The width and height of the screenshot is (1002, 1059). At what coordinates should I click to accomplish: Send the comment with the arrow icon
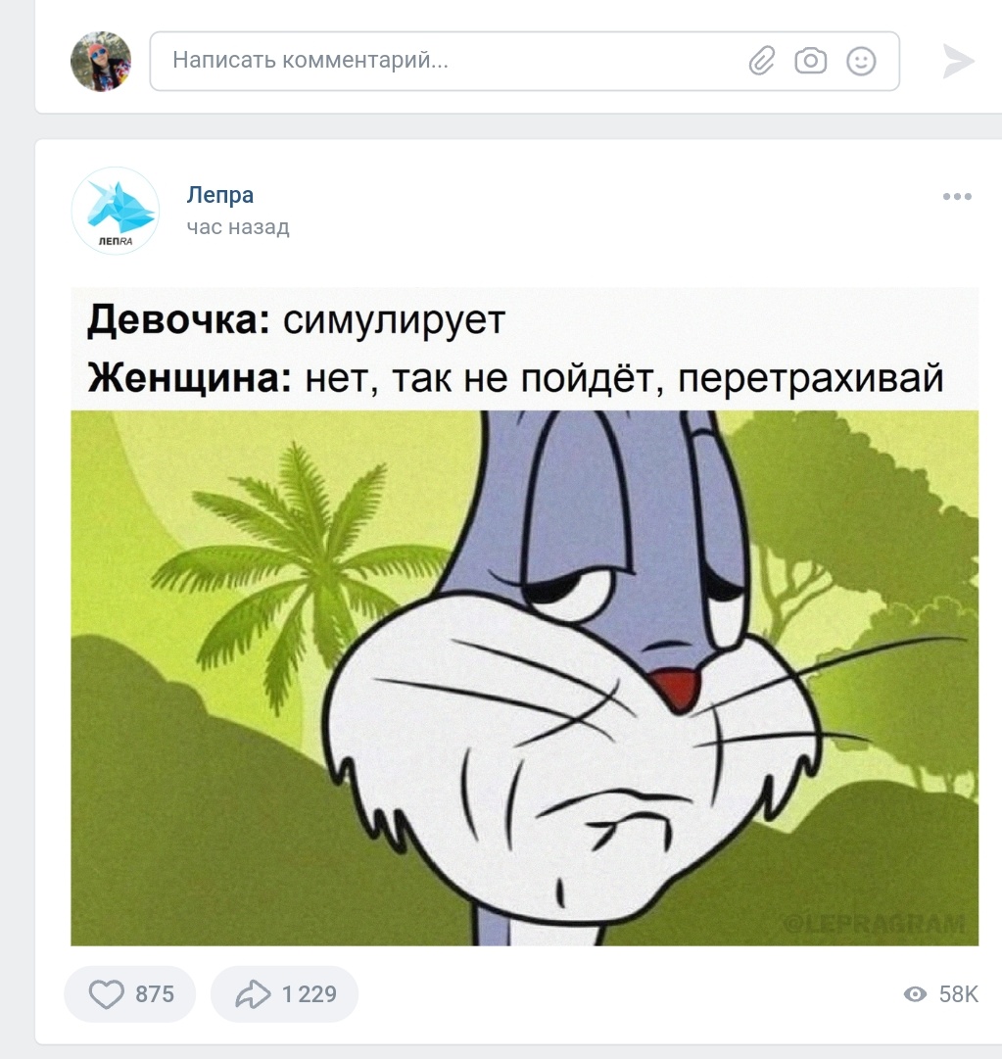click(x=958, y=61)
